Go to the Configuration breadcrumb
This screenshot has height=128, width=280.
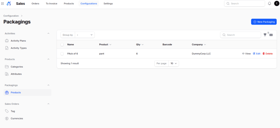11,16
